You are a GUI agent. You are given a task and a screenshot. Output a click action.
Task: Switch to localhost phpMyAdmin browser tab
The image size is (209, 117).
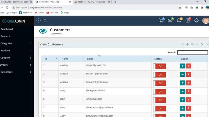[x=92, y=2]
